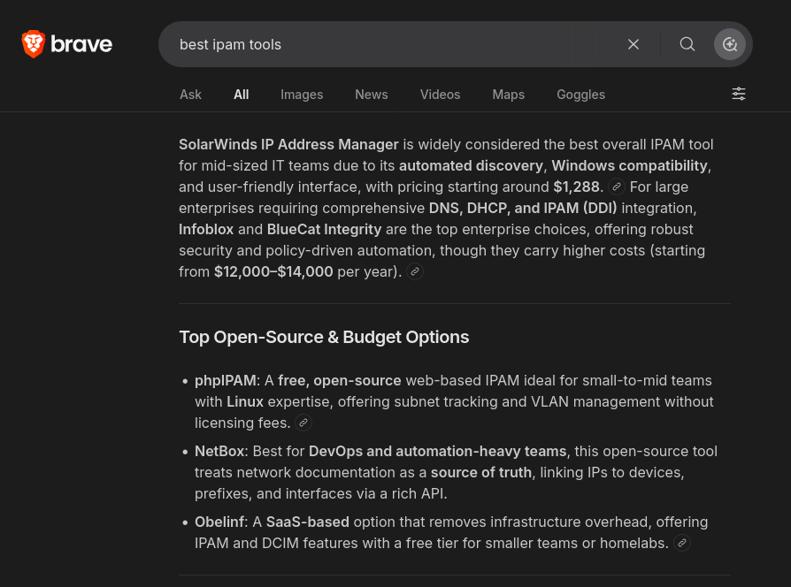Screen dimensions: 791x587
Task: Click the bold 'Linux' text
Action: click(x=245, y=401)
